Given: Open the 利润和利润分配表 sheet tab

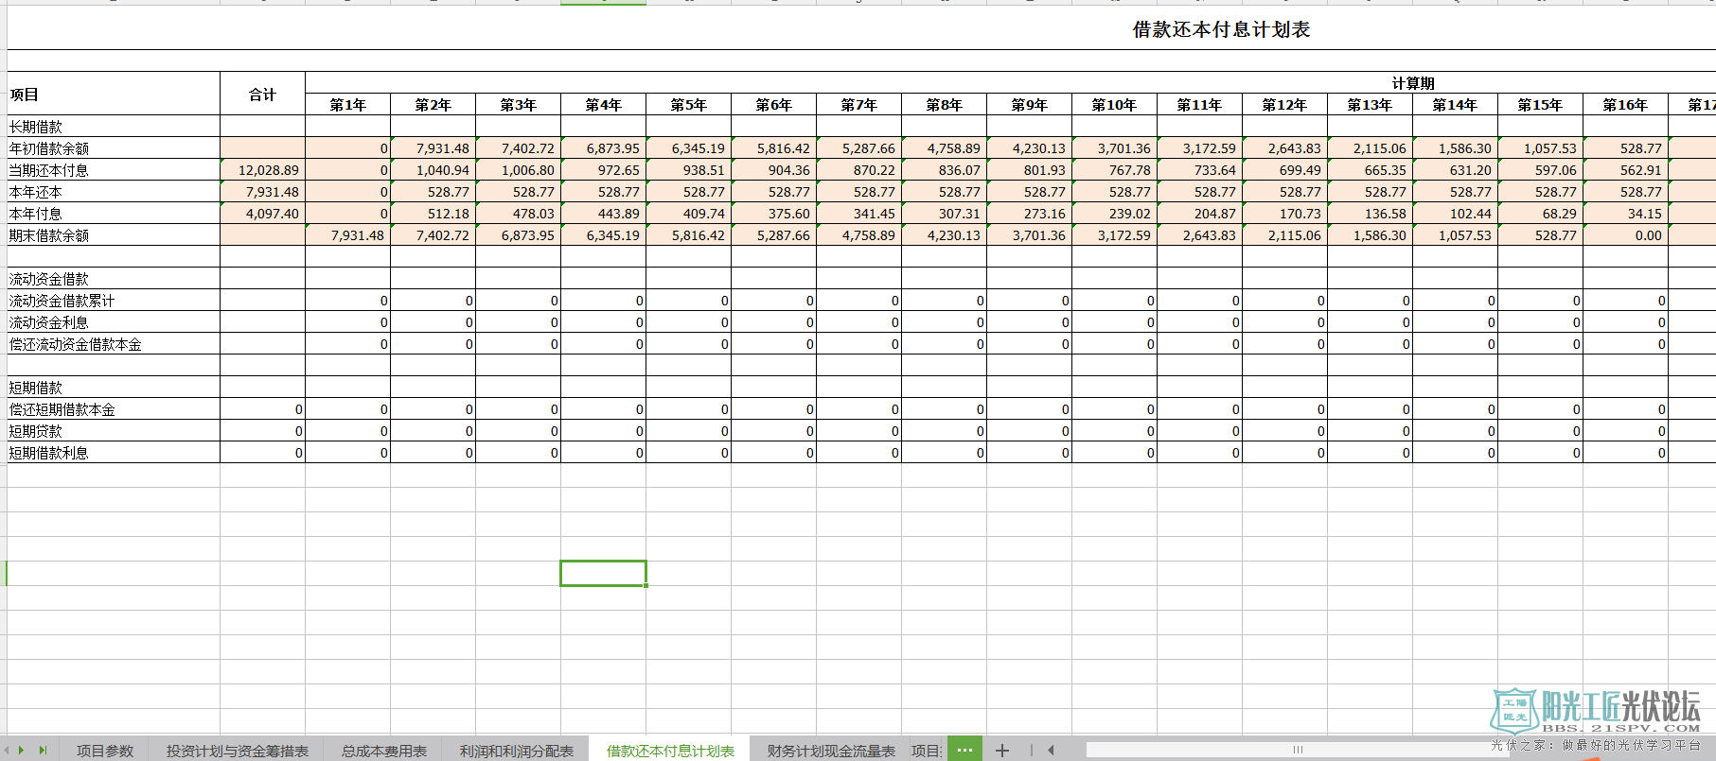Looking at the screenshot, I should [517, 751].
